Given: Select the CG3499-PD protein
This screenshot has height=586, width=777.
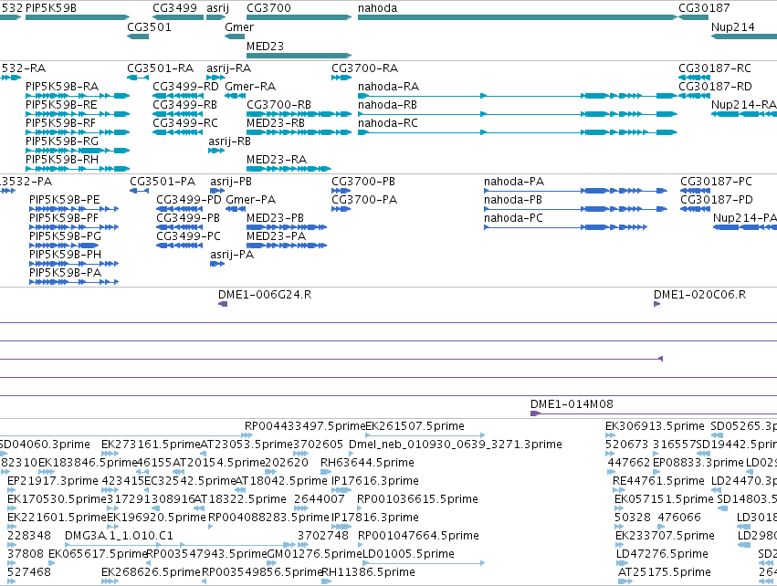Looking at the screenshot, I should point(179,209).
